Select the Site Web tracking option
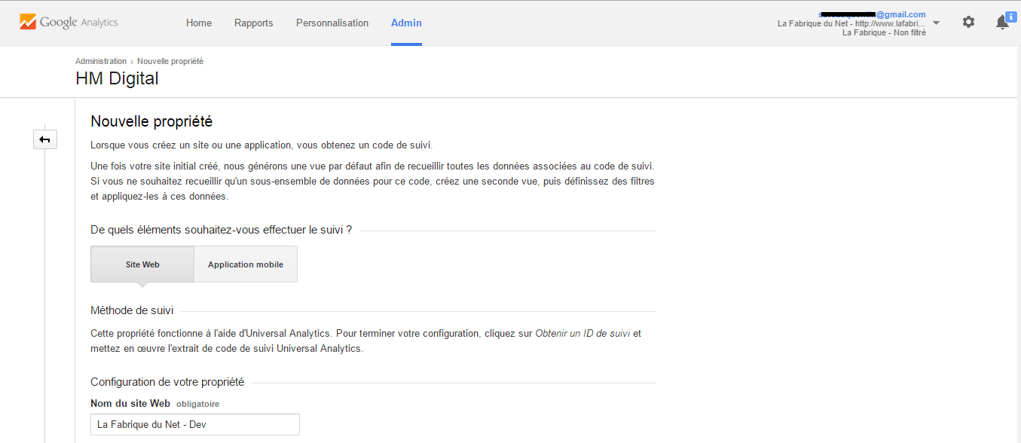Image resolution: width=1021 pixels, height=443 pixels. [x=142, y=264]
